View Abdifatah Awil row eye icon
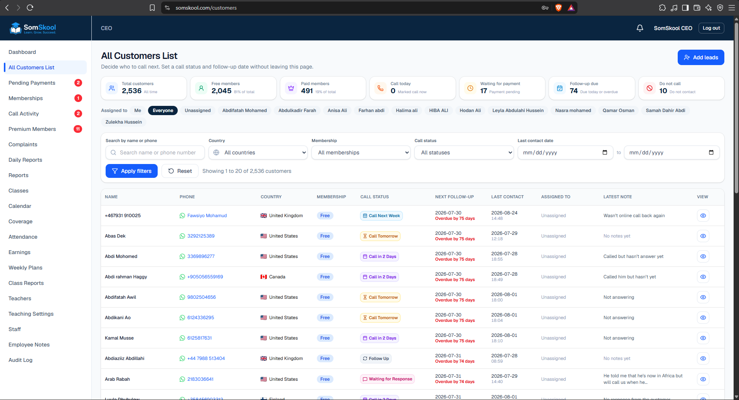 (703, 297)
